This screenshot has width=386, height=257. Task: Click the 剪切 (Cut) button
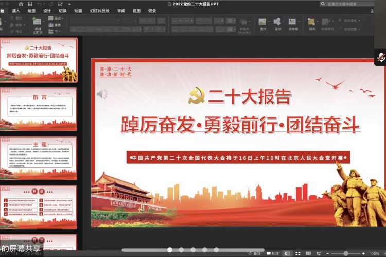16,18
